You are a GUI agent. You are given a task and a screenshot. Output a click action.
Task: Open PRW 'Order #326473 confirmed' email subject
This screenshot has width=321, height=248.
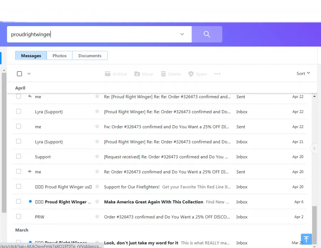(167, 217)
